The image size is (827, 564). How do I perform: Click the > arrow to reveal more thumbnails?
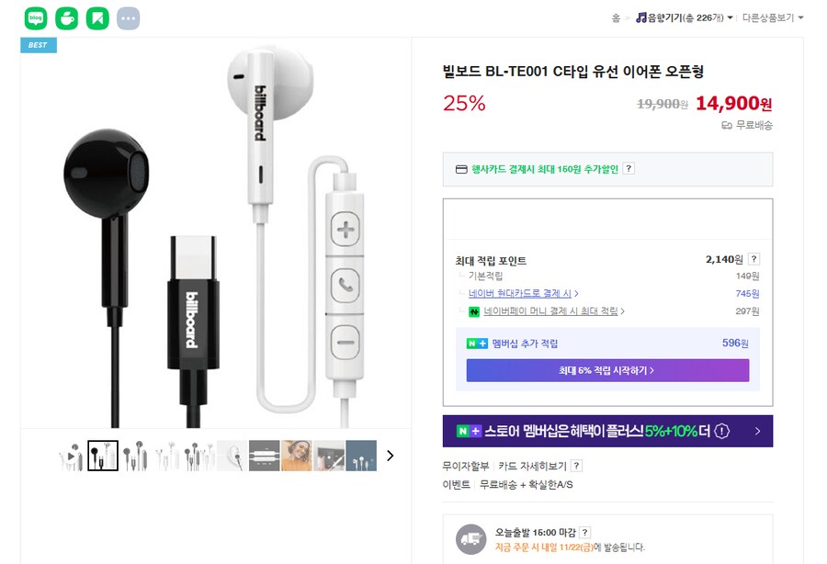click(x=390, y=455)
